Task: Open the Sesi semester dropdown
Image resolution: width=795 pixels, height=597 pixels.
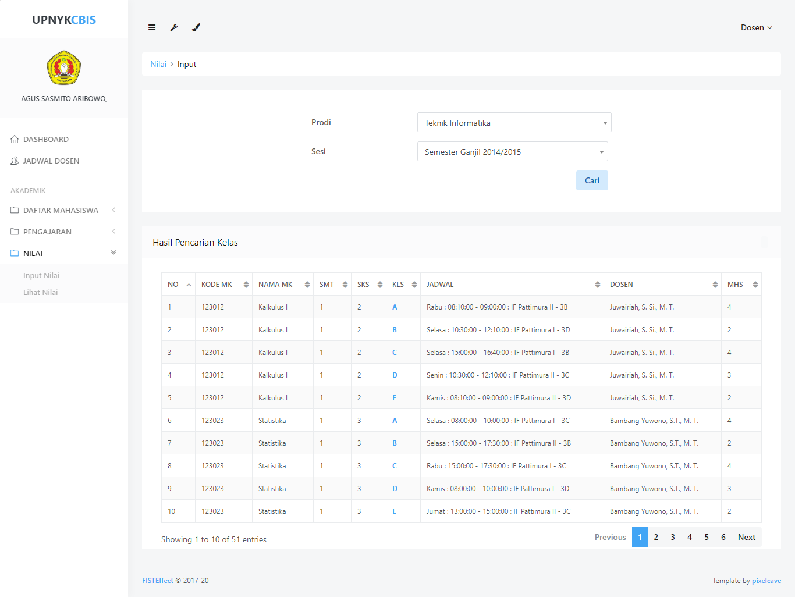Action: [512, 152]
